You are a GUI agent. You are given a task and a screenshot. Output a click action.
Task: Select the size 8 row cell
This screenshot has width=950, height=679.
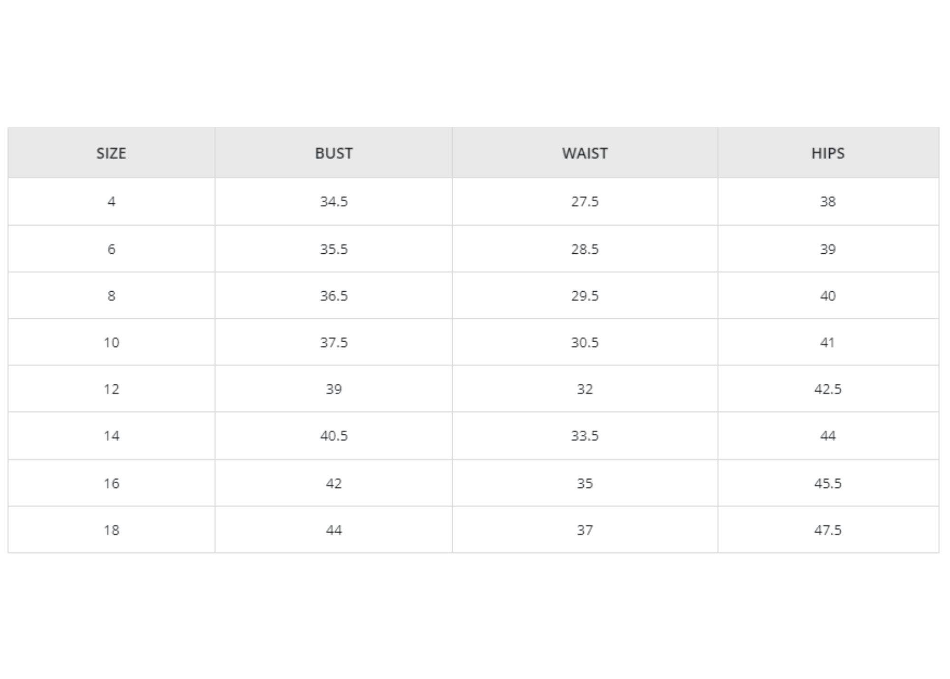(111, 296)
